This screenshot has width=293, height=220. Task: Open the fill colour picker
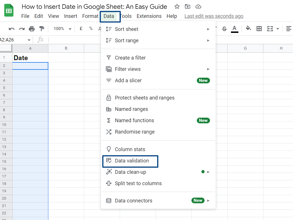248,29
